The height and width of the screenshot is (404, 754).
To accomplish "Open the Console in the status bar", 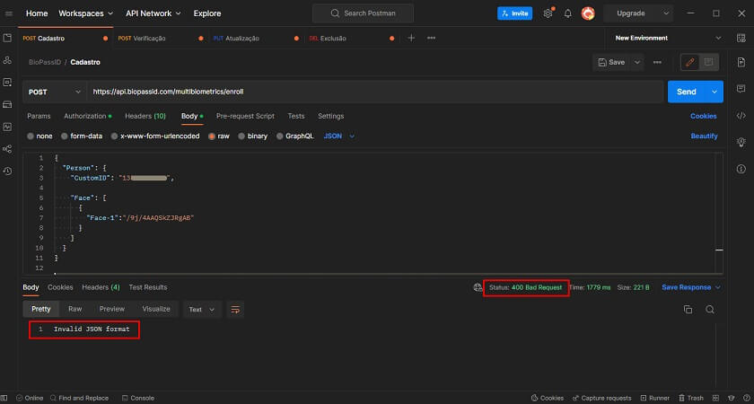I will [138, 398].
